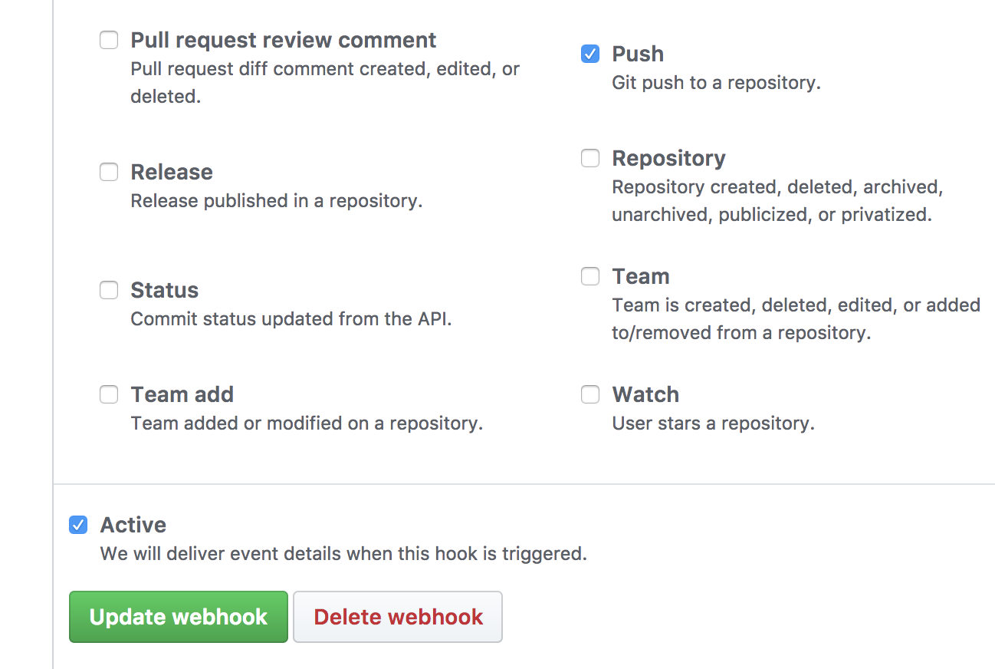
Task: Click the Push event label
Action: (638, 53)
